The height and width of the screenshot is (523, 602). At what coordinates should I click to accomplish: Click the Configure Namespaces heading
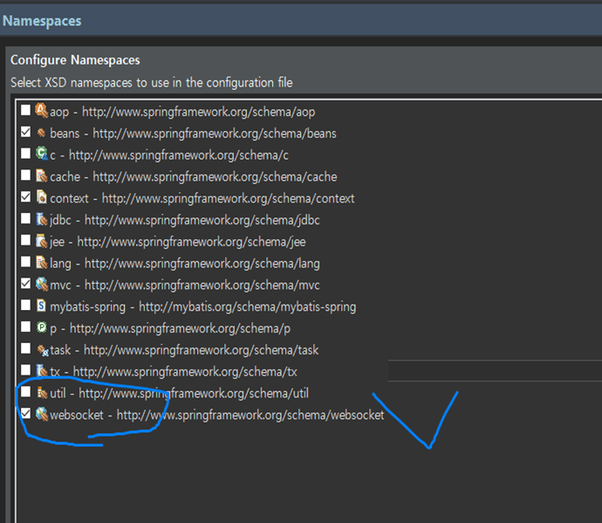tap(75, 60)
